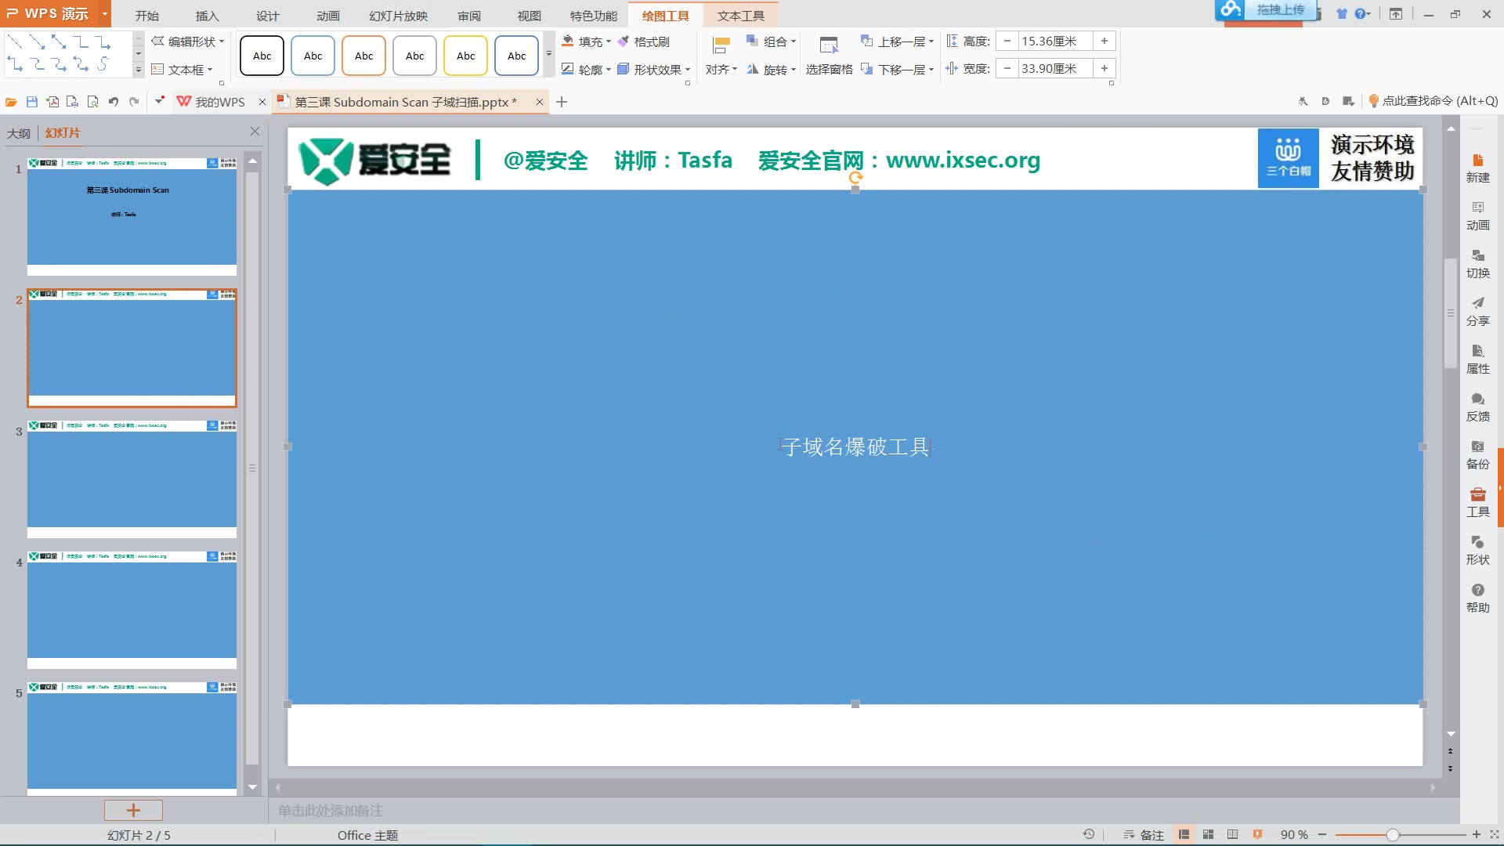
Task: Switch to the 文本工具 ribbon tab
Action: pos(739,15)
